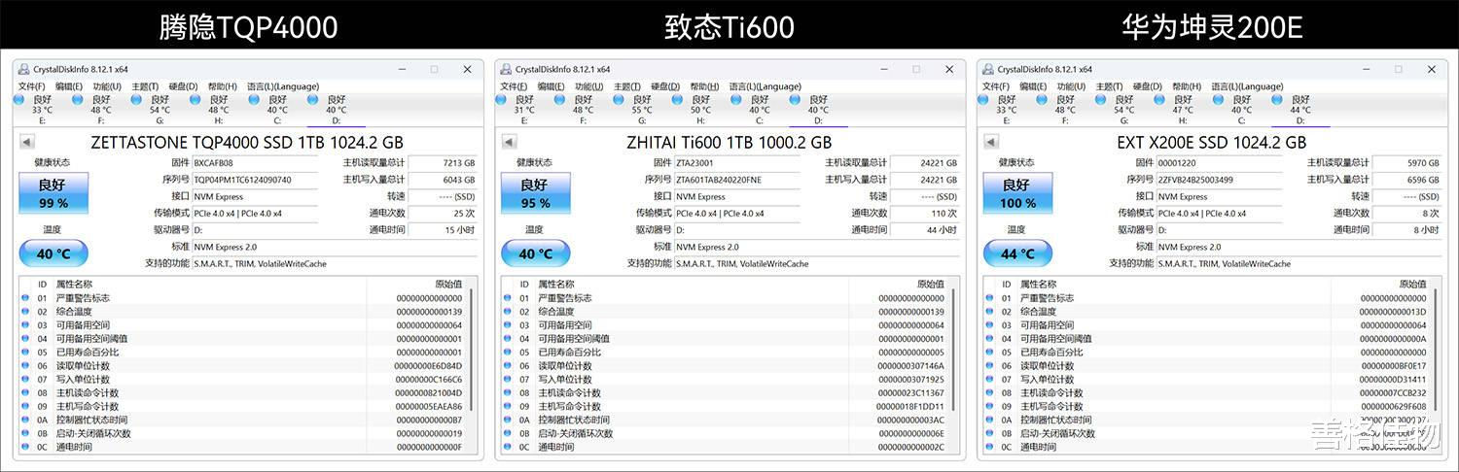
Task: Select the 54 °C G: drive in TQP4000 window
Action: click(x=158, y=110)
